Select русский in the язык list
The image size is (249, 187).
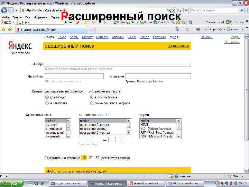[56, 125]
